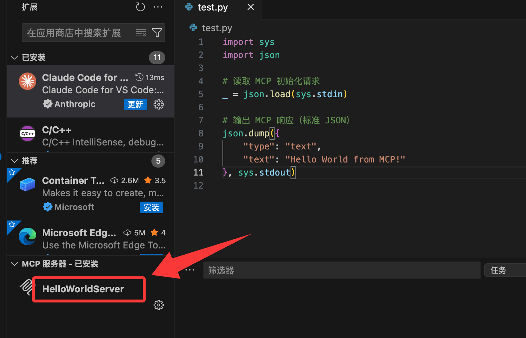The height and width of the screenshot is (338, 526).
Task: Install the Container Tools extension with 安装
Action: pos(151,207)
